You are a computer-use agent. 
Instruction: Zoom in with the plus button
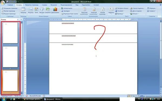pyautogui.click(x=160, y=96)
